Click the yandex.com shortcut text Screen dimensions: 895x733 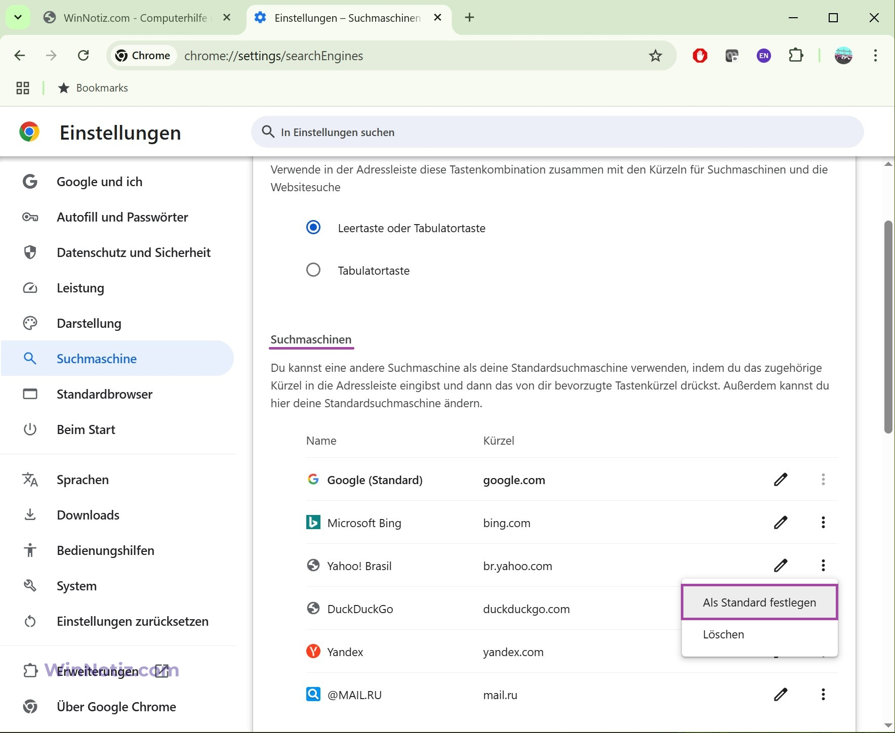pos(513,652)
